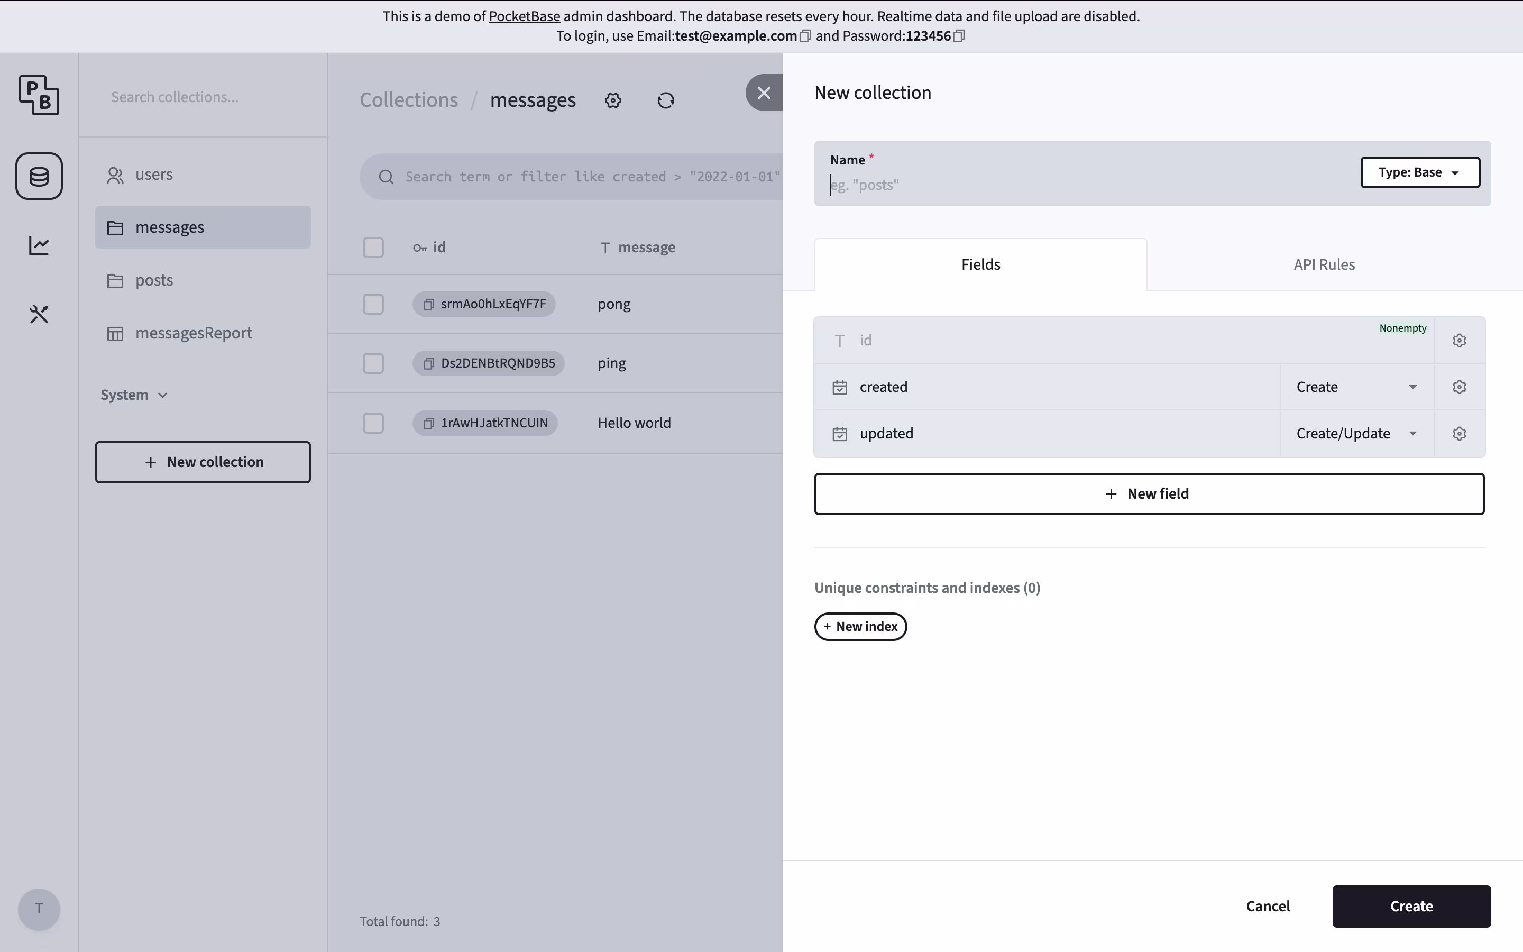The width and height of the screenshot is (1523, 952).
Task: Click the New field button
Action: (1149, 495)
